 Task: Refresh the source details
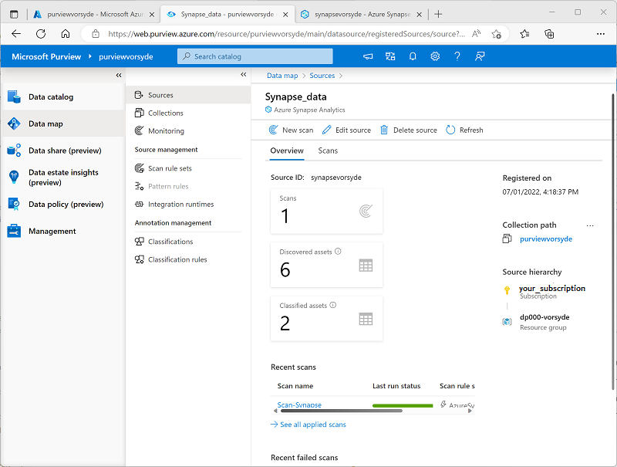464,130
